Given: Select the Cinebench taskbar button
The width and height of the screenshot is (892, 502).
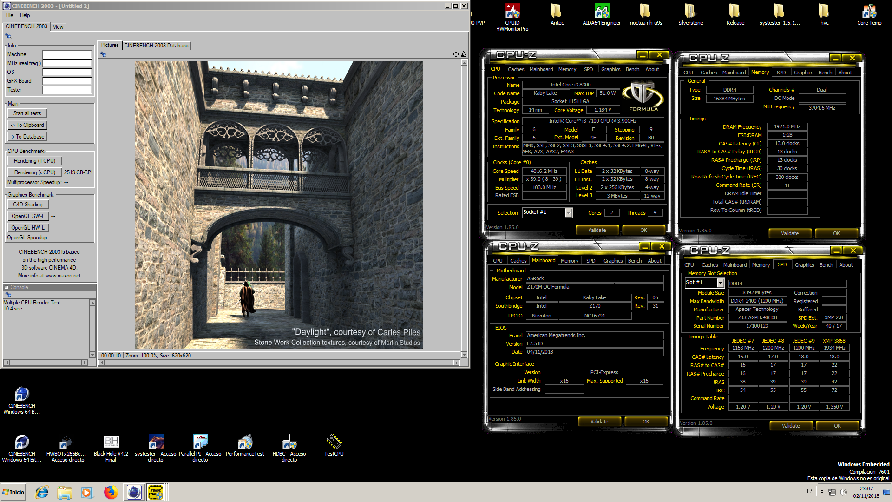Looking at the screenshot, I should [134, 492].
